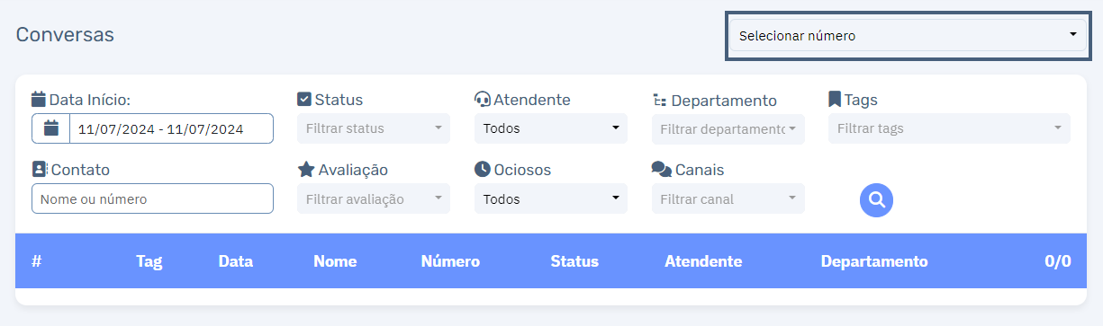The image size is (1103, 326).
Task: Click the date range field 11/07/2024
Action: [171, 128]
